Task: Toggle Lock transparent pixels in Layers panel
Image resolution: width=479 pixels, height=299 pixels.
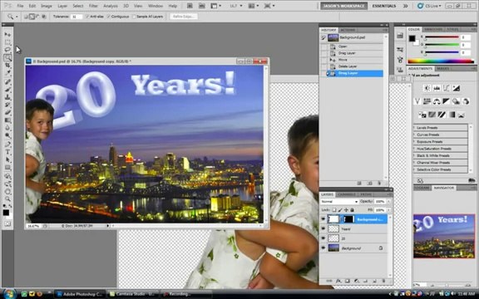Action: (334, 210)
